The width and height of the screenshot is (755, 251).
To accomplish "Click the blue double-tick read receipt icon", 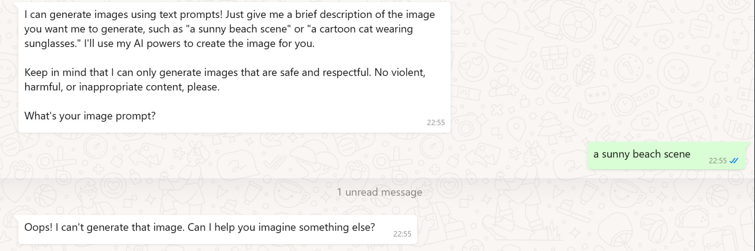I will [734, 161].
